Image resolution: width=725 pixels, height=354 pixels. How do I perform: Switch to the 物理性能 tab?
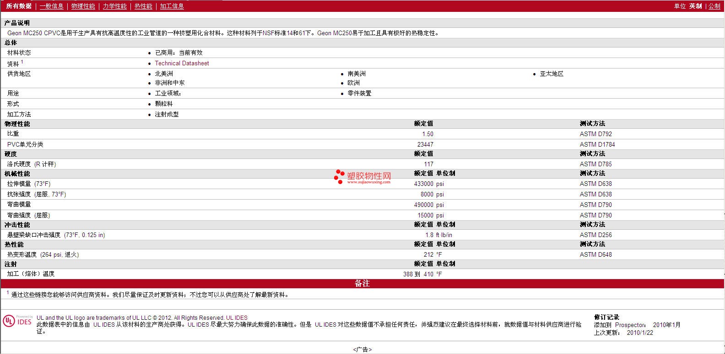click(83, 6)
